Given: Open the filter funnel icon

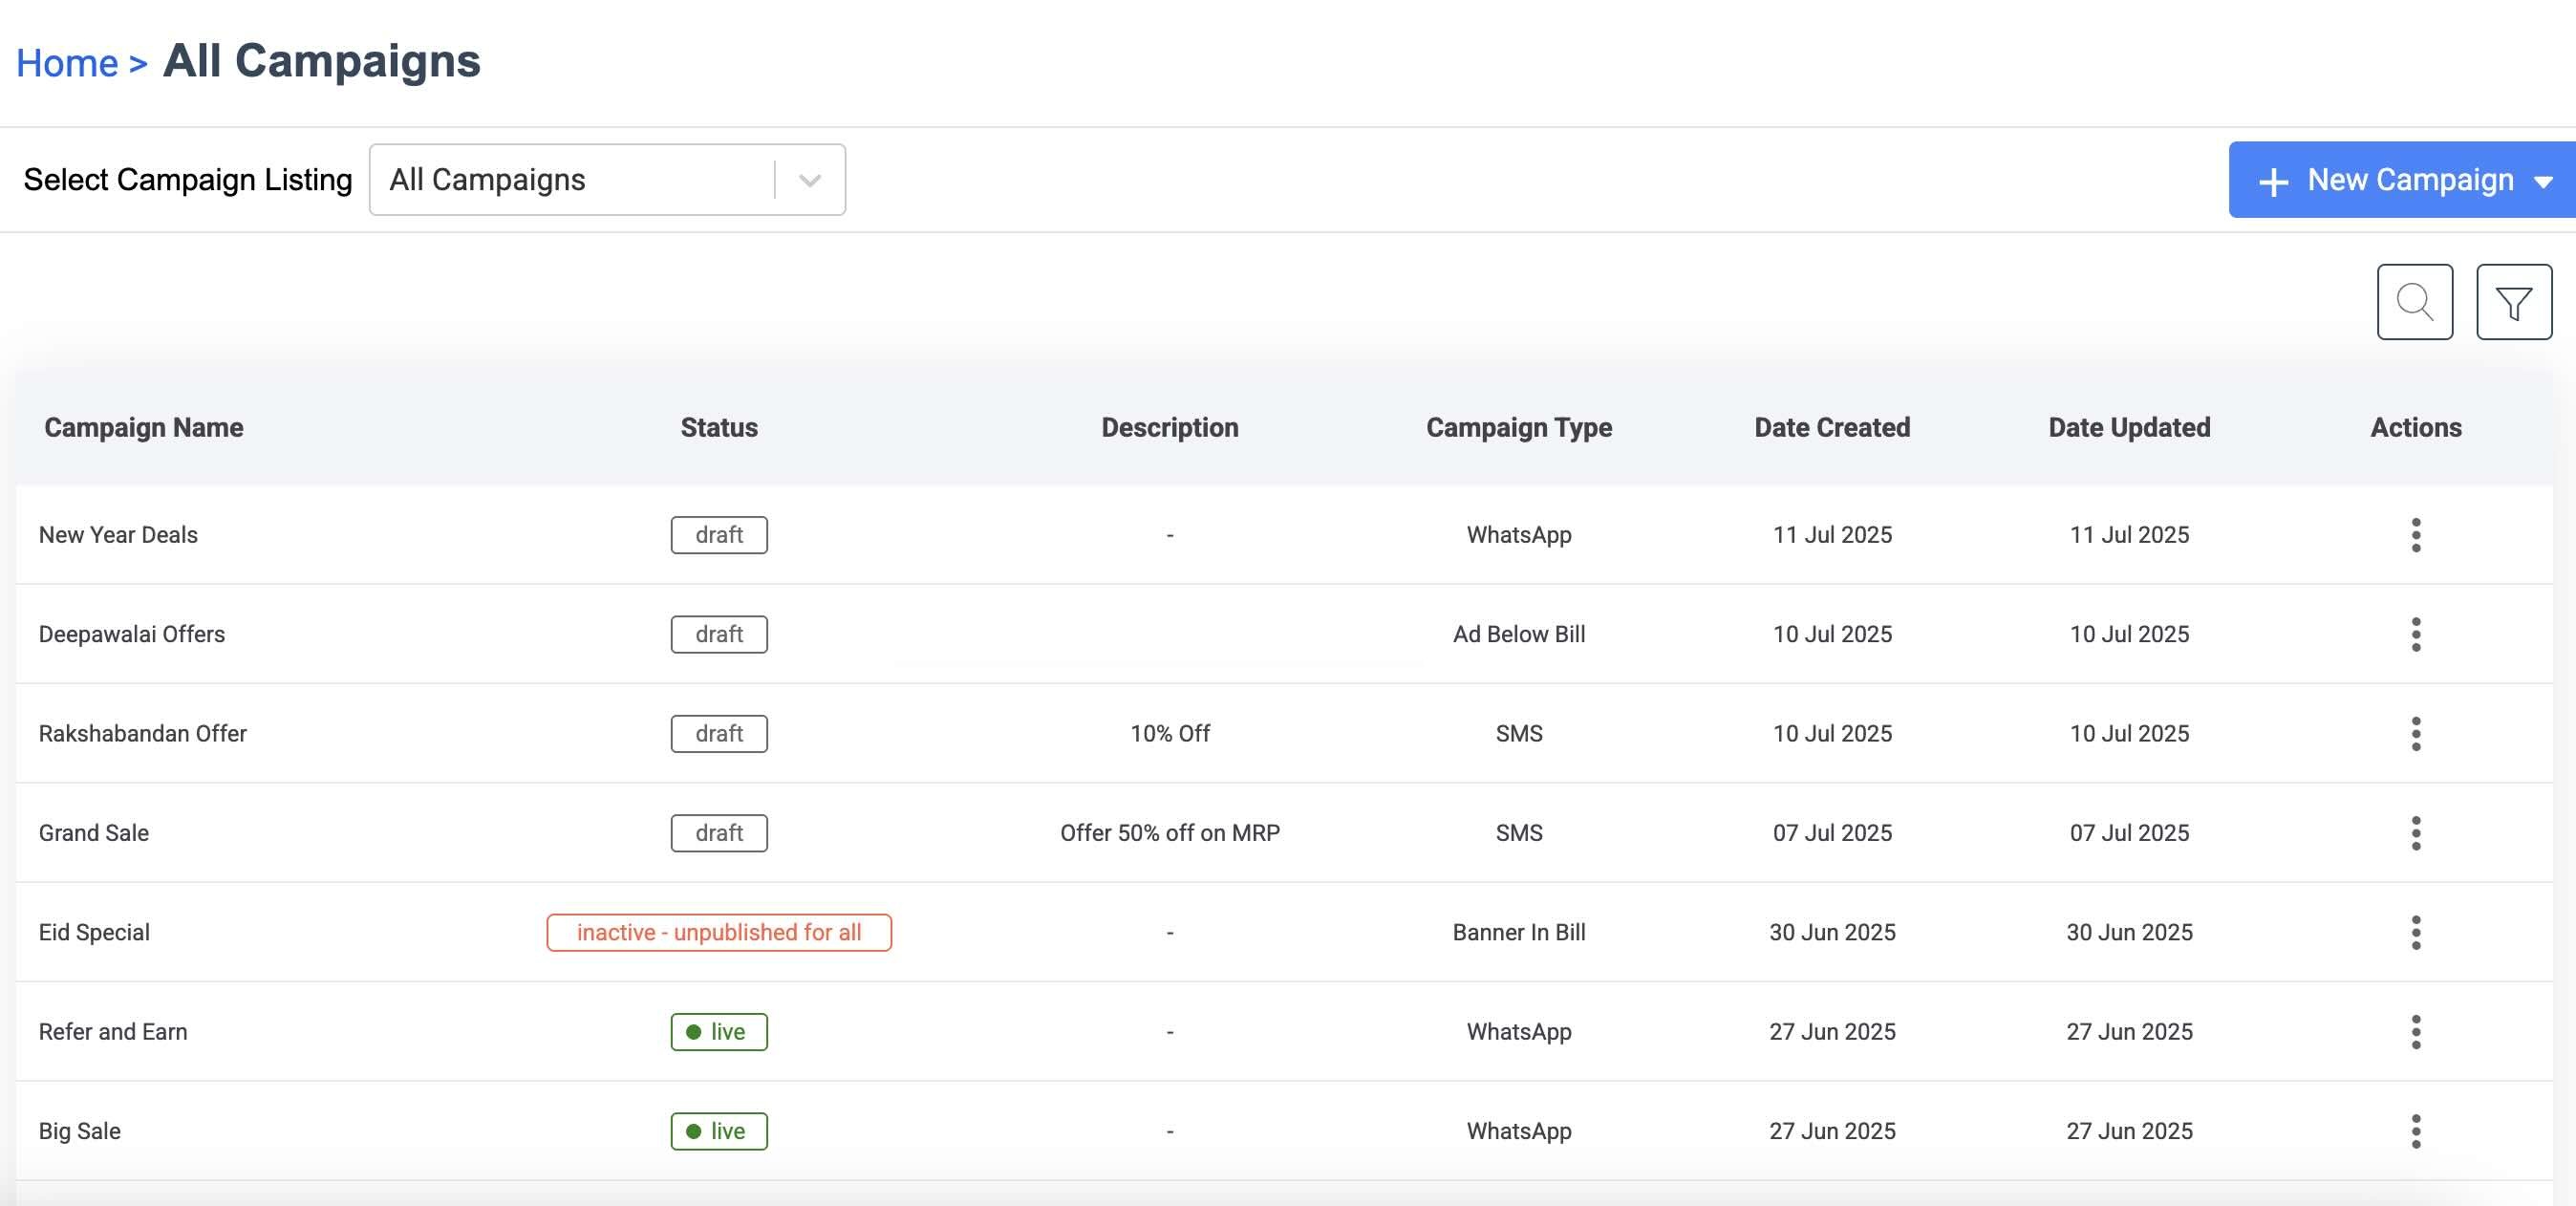Looking at the screenshot, I should click(2513, 302).
